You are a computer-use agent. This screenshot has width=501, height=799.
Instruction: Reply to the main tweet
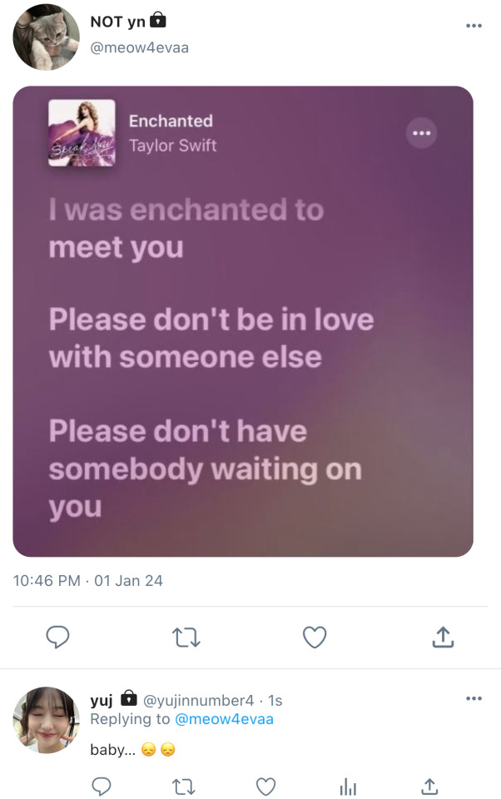click(57, 638)
